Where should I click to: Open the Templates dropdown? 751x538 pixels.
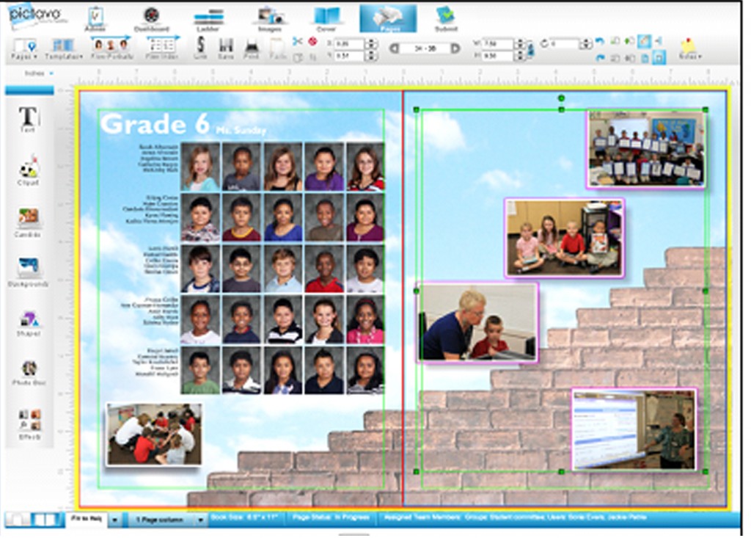(63, 49)
